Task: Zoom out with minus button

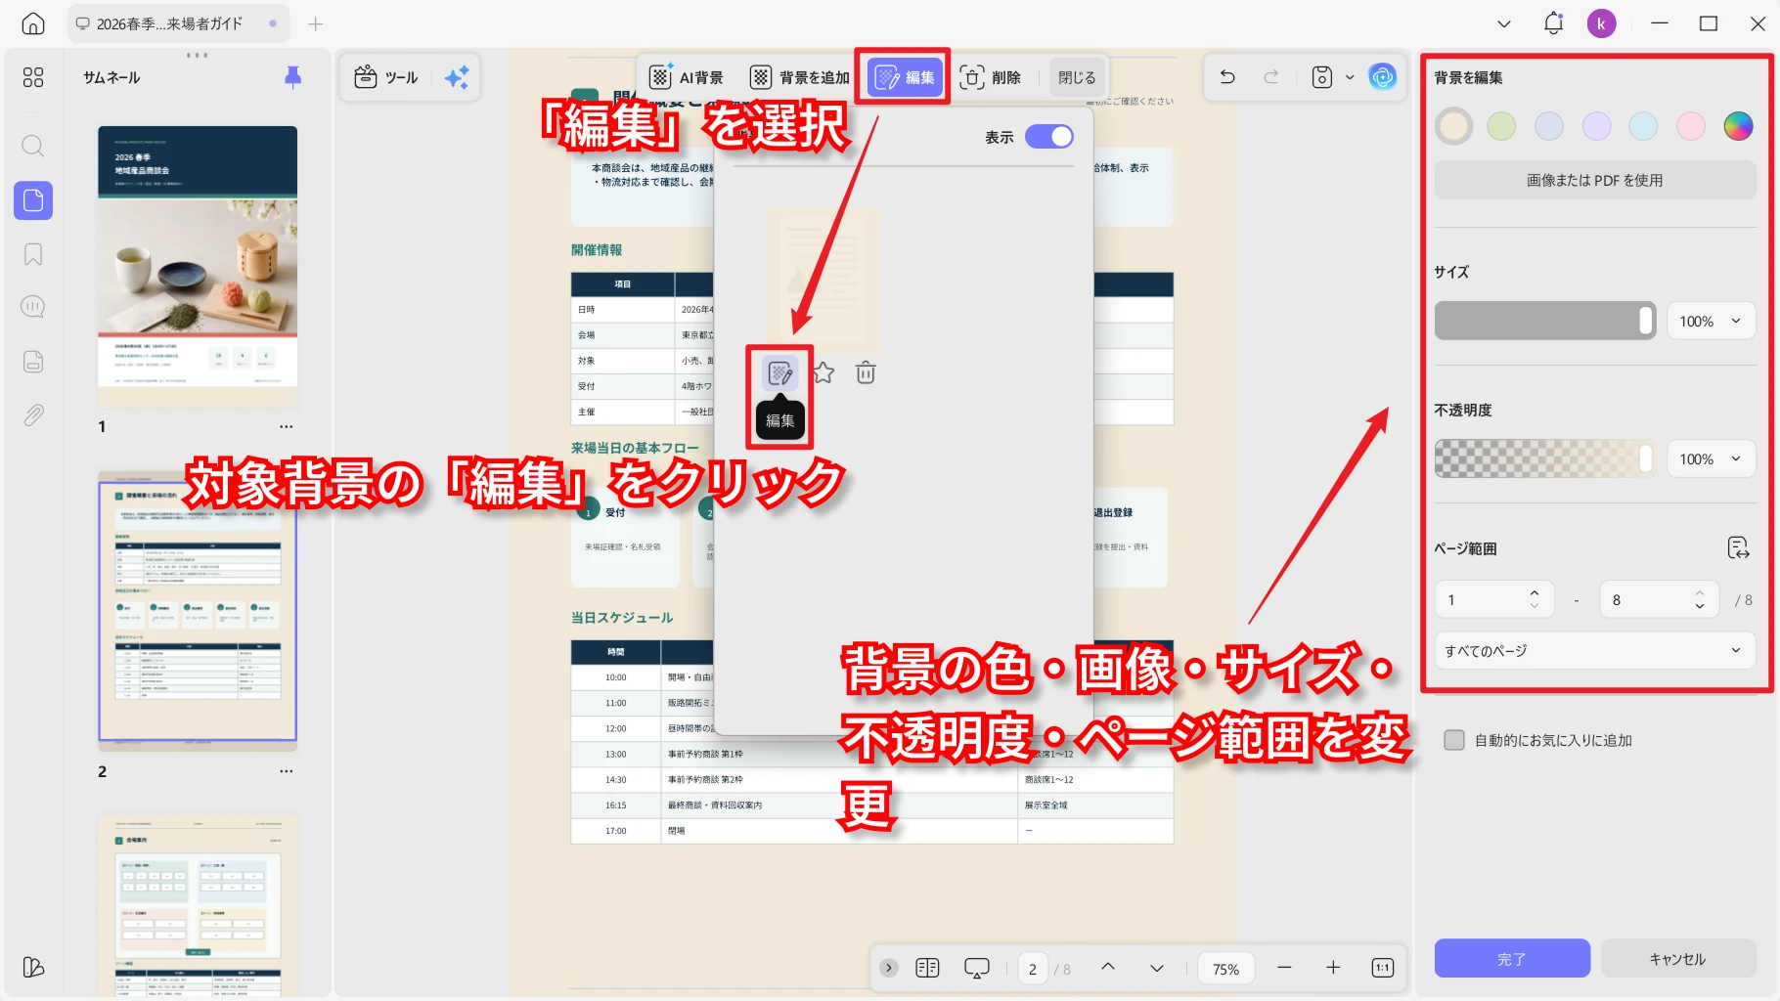Action: pos(1284,968)
